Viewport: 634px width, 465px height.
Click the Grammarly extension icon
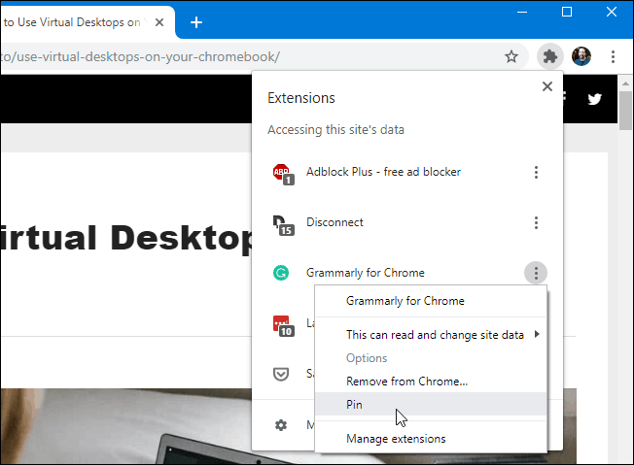click(281, 273)
